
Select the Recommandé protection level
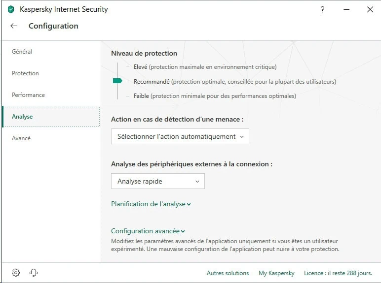(152, 82)
